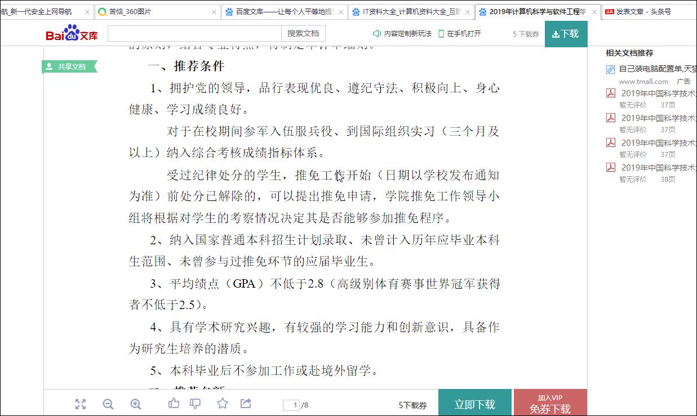Viewport: 697px width, 416px height.
Task: Open the 内容定制新玩法 link
Action: click(x=402, y=34)
